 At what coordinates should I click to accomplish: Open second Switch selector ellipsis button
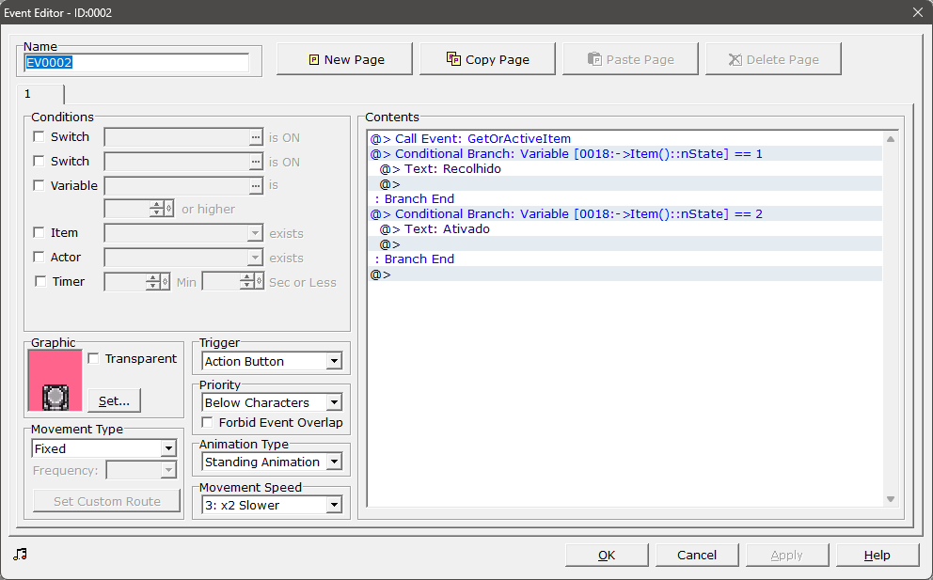coord(255,162)
